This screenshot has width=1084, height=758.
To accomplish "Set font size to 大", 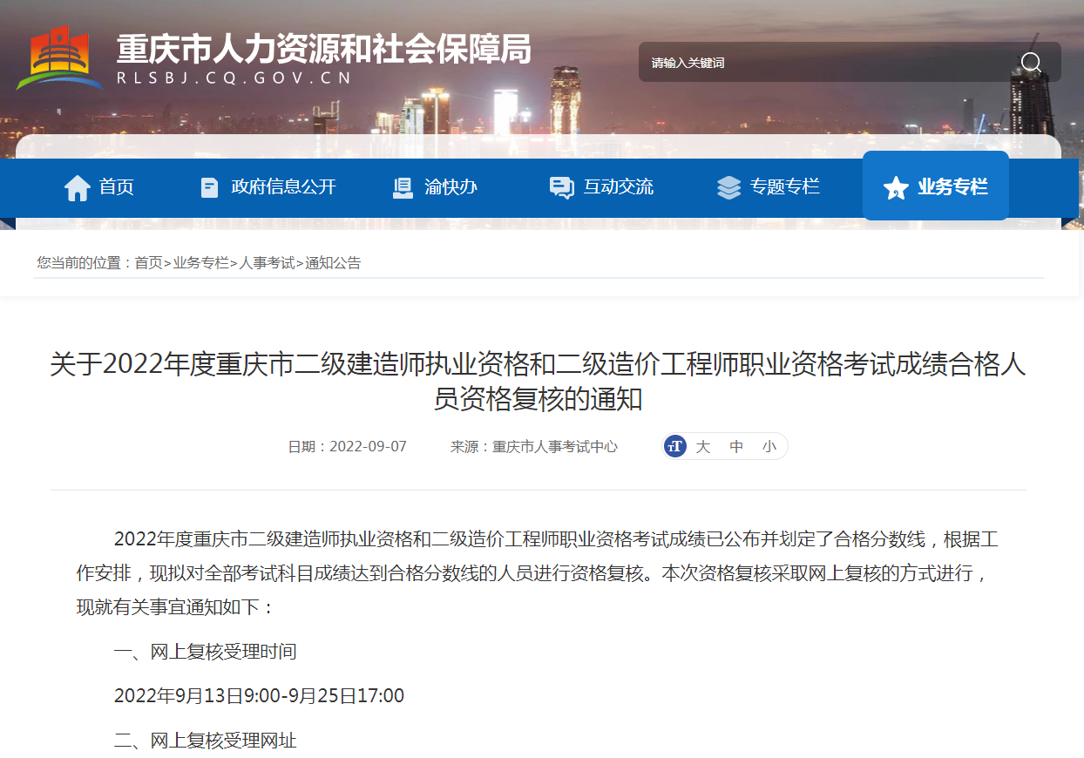I will [x=703, y=447].
